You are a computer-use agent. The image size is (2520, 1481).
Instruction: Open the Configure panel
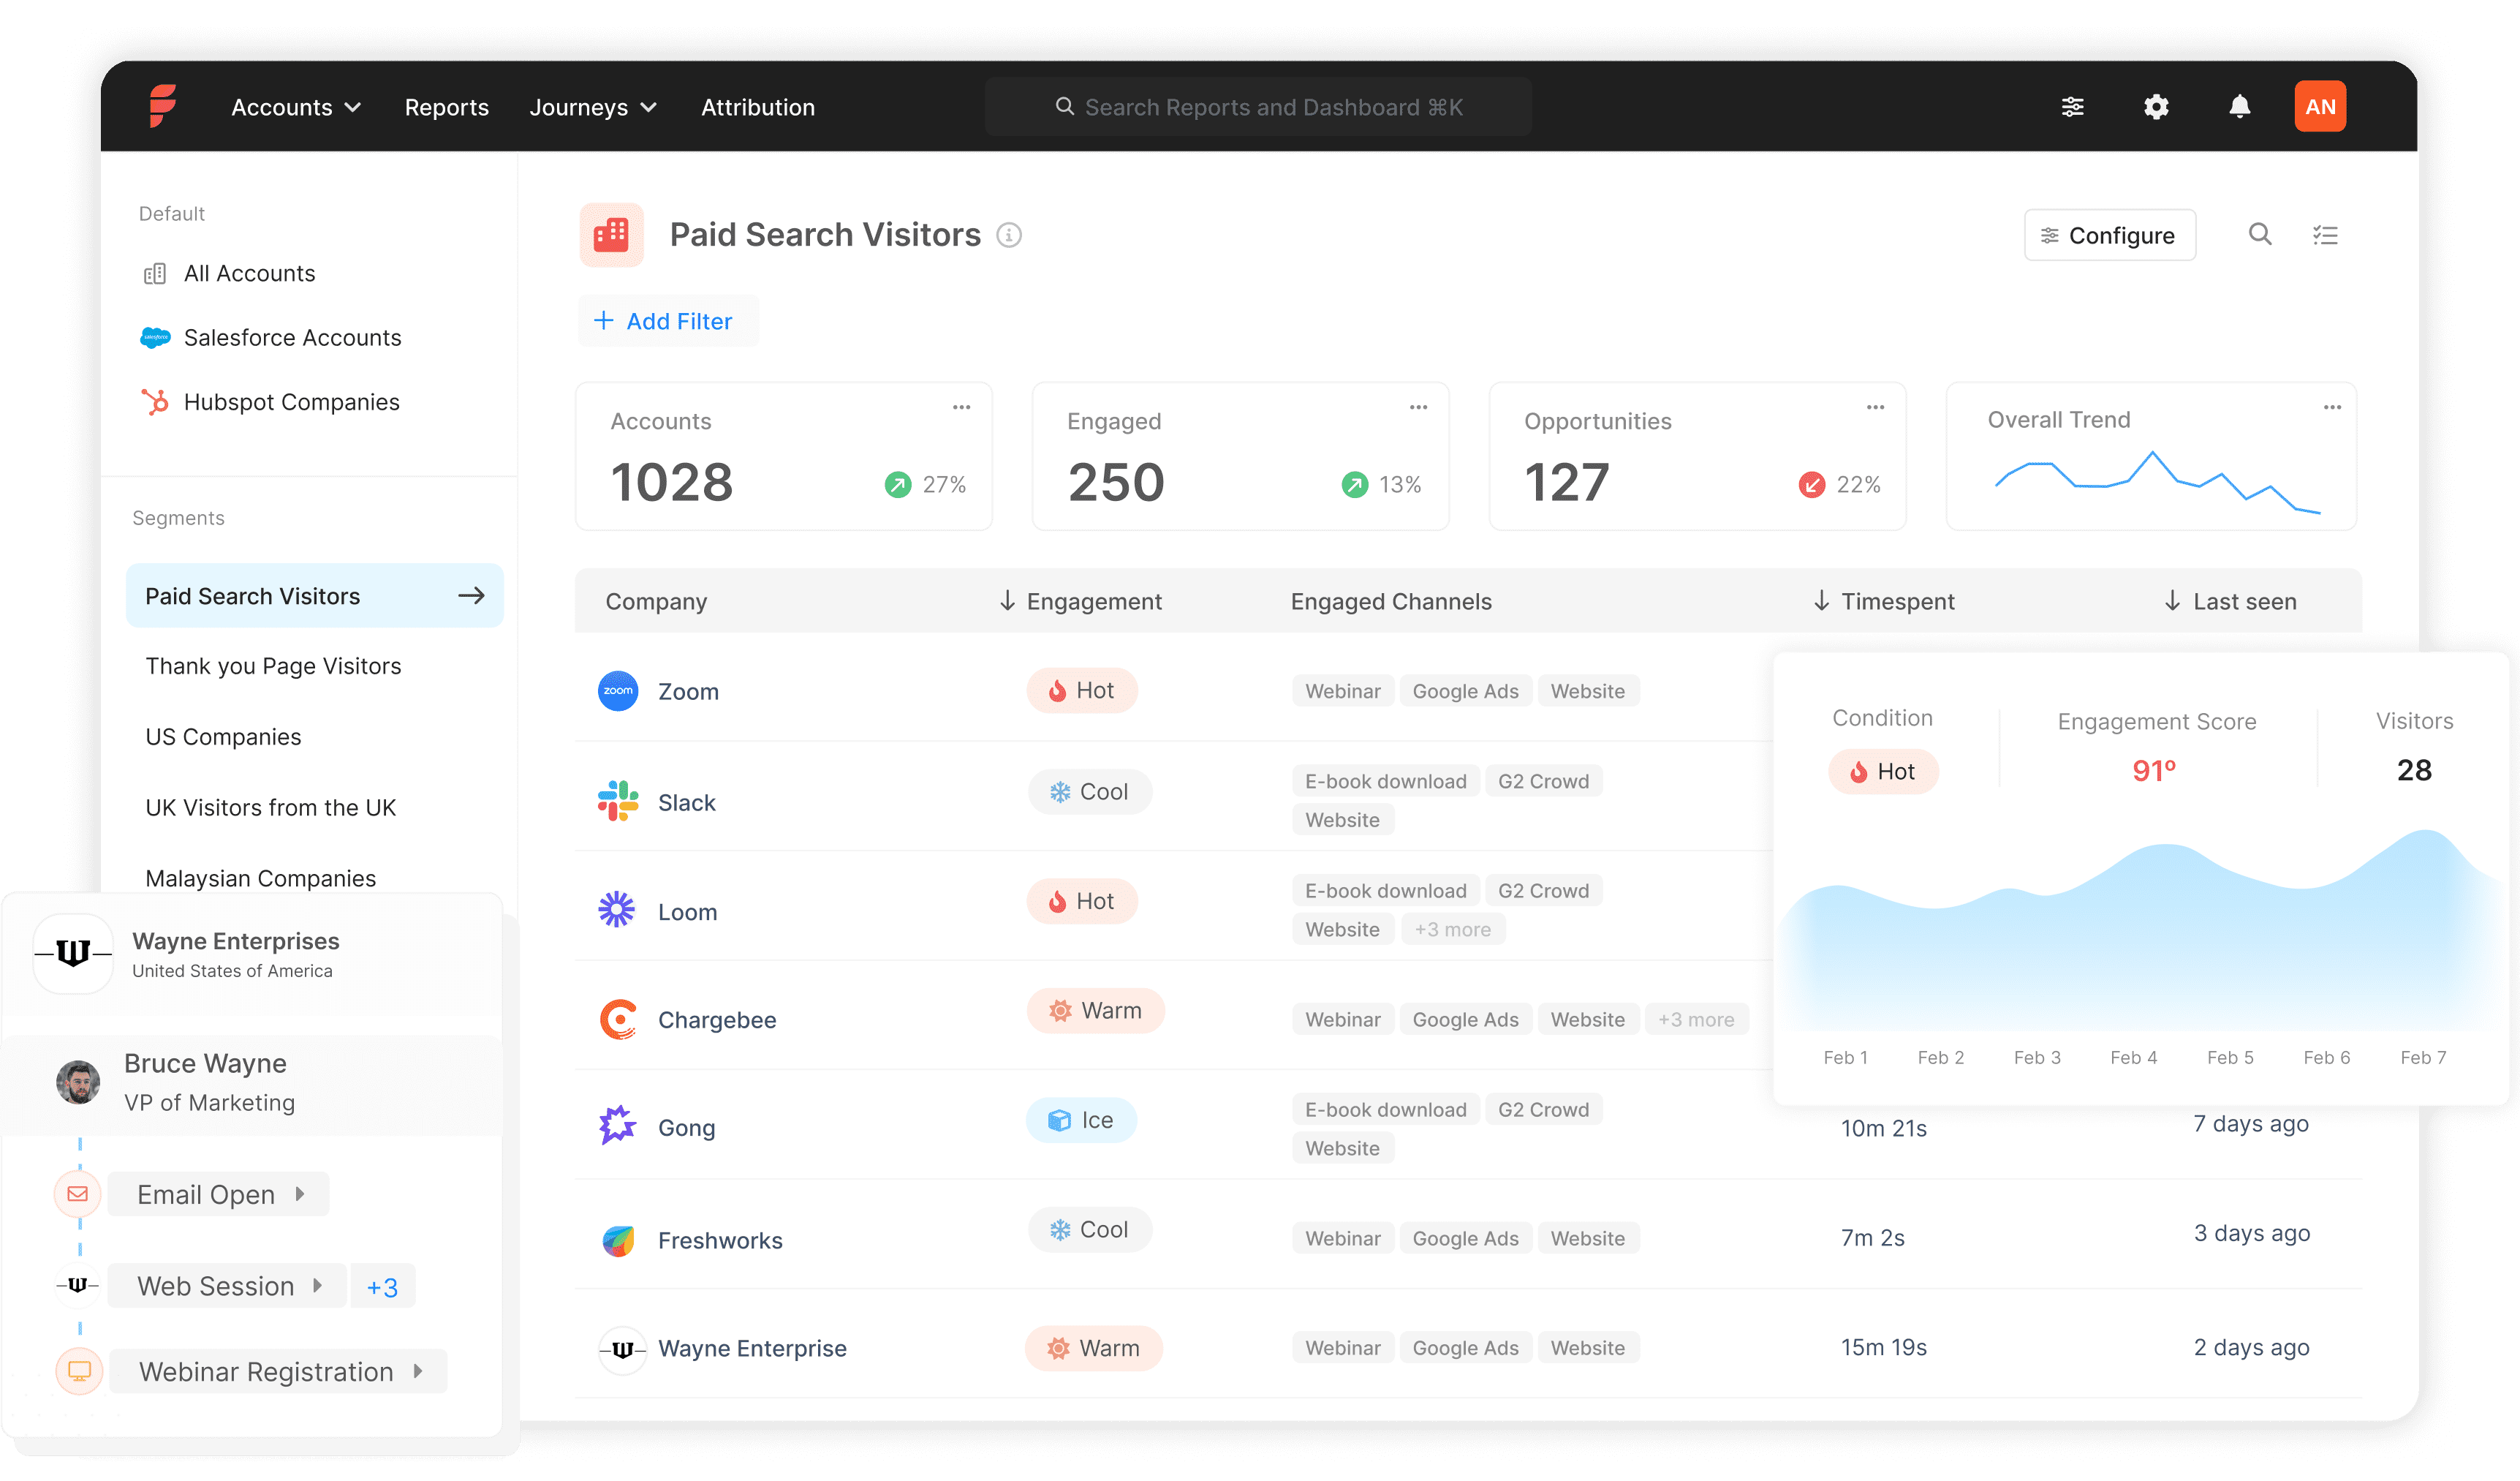pyautogui.click(x=2110, y=235)
